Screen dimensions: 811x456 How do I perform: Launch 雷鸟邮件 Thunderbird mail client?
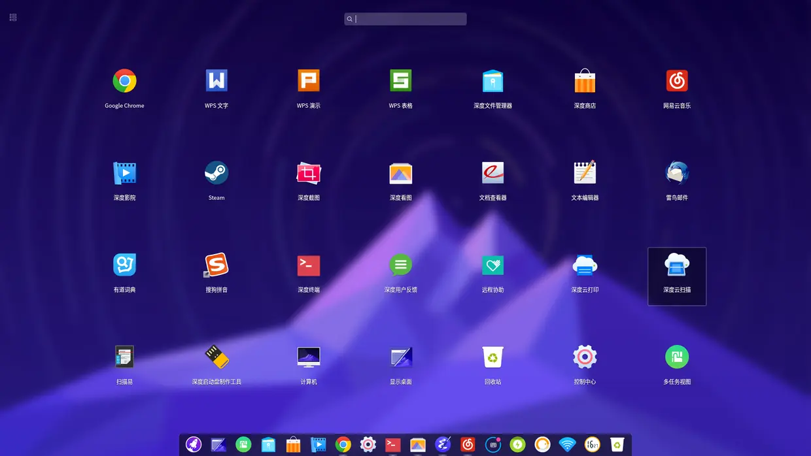point(677,173)
